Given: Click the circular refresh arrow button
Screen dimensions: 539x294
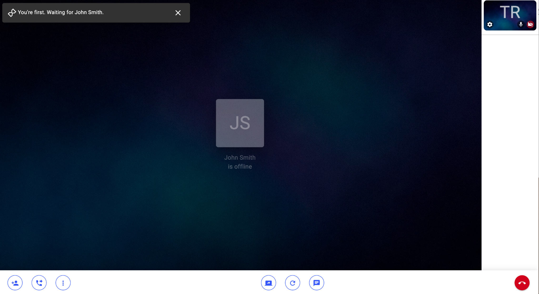Looking at the screenshot, I should [292, 283].
